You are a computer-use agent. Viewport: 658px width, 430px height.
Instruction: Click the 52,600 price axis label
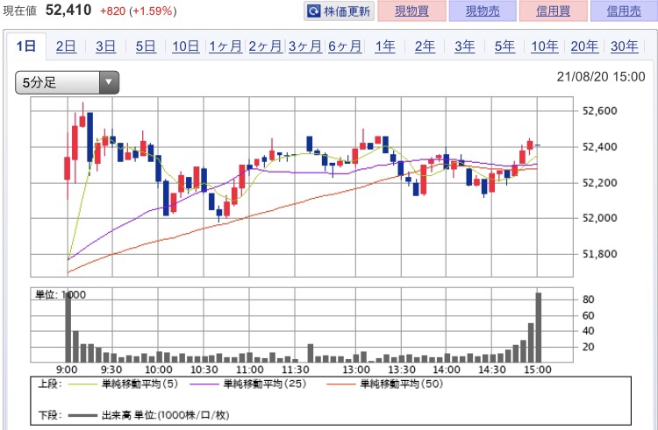[x=600, y=111]
